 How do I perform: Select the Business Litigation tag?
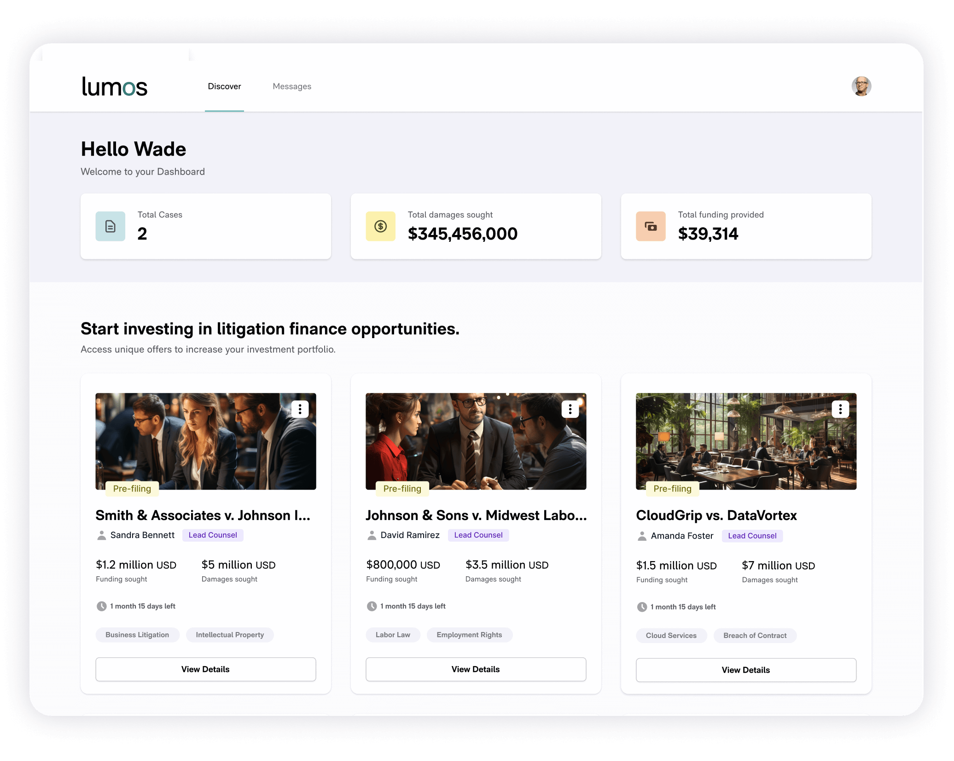tap(137, 635)
